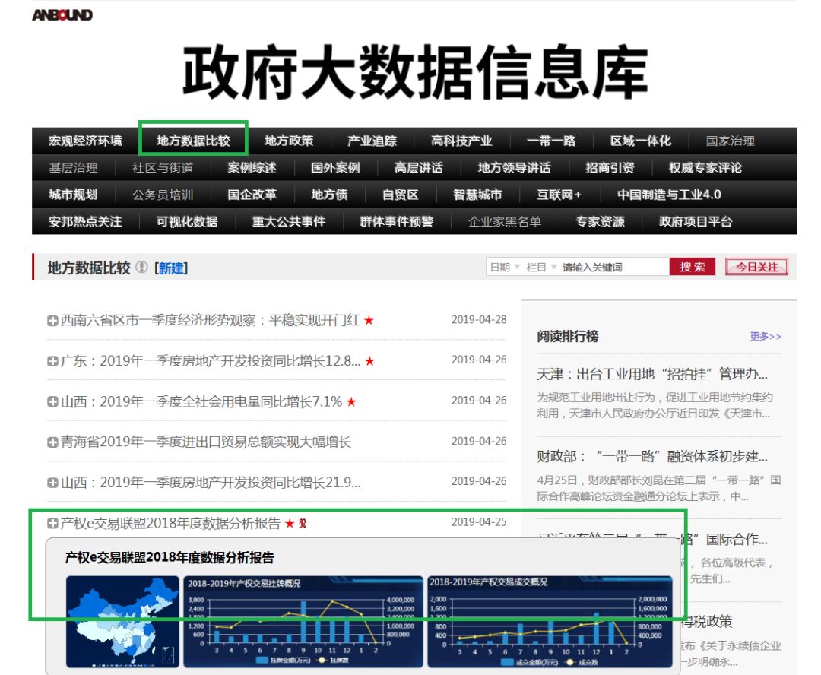This screenshot has width=821, height=675.
Task: Expand plus icon beside 广东 2019年一季度房地产开发投资
Action: click(x=52, y=361)
